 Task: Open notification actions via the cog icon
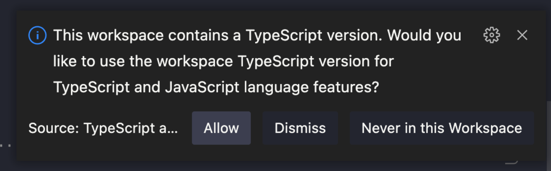492,35
